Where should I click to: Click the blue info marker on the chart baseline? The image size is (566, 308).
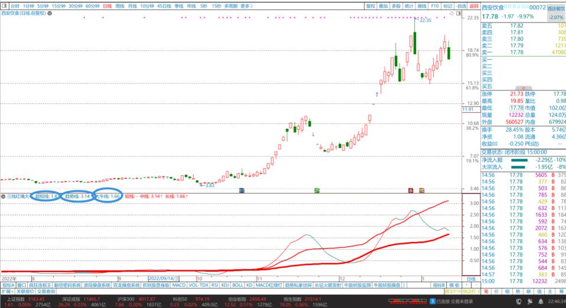(242, 190)
